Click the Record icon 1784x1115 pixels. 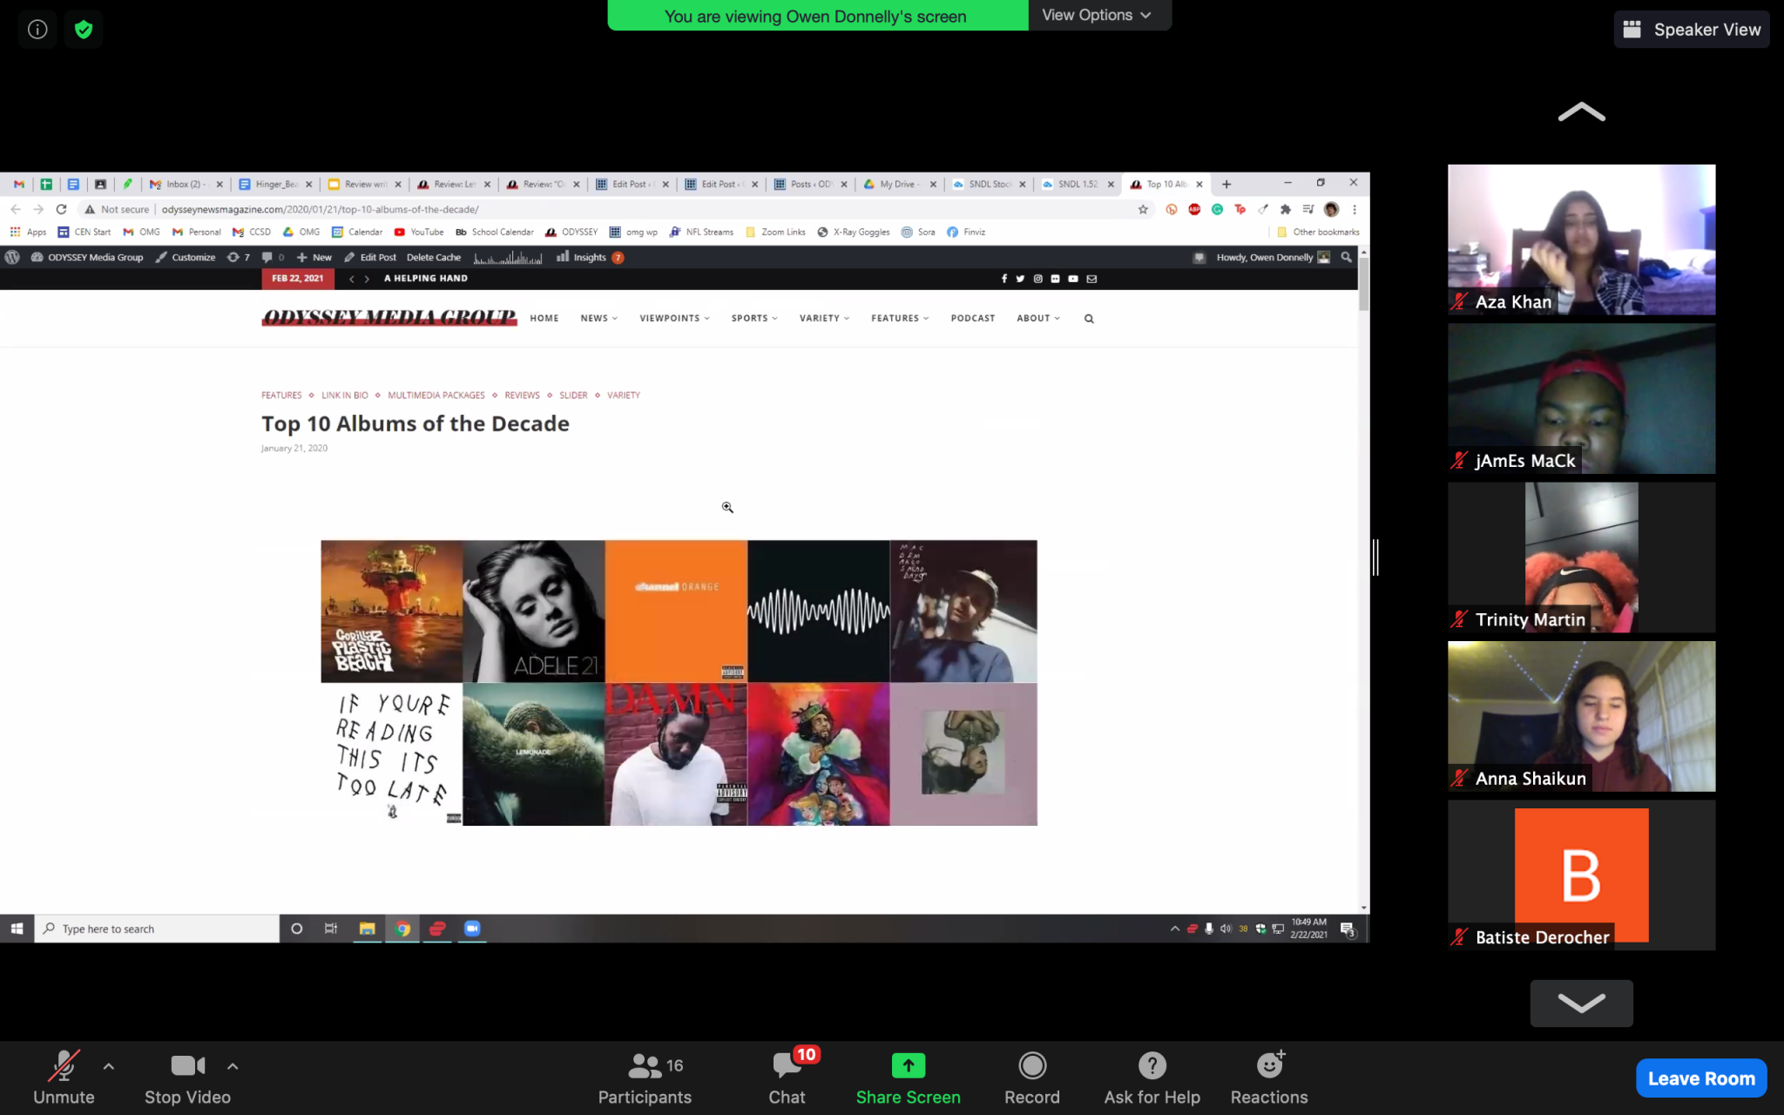(x=1032, y=1065)
